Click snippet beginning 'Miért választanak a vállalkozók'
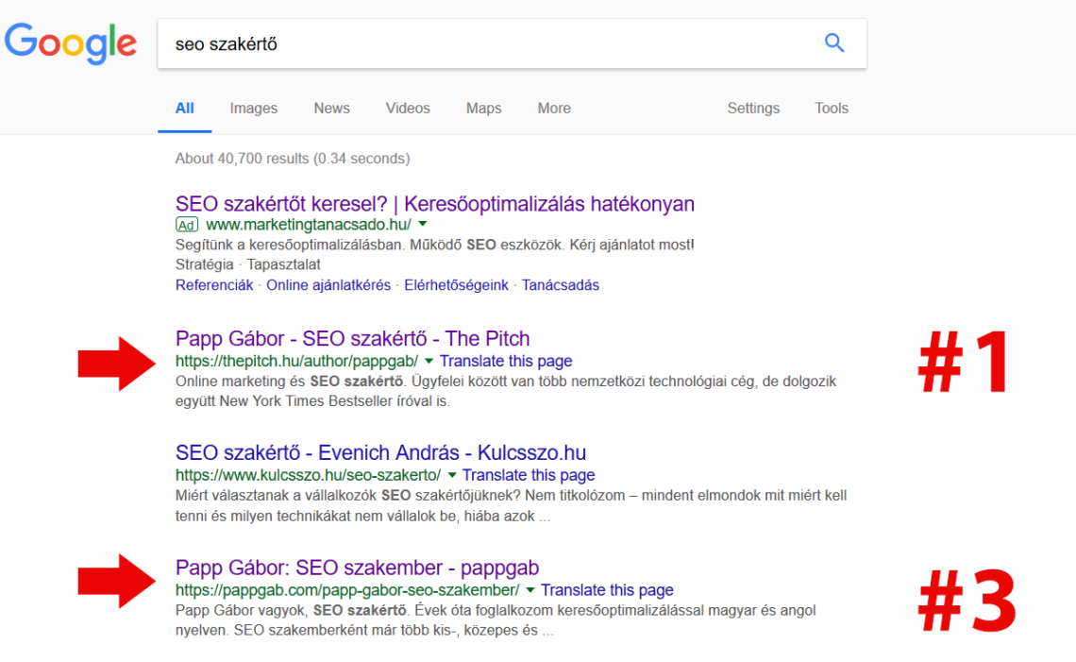1076x662 pixels. pos(512,505)
